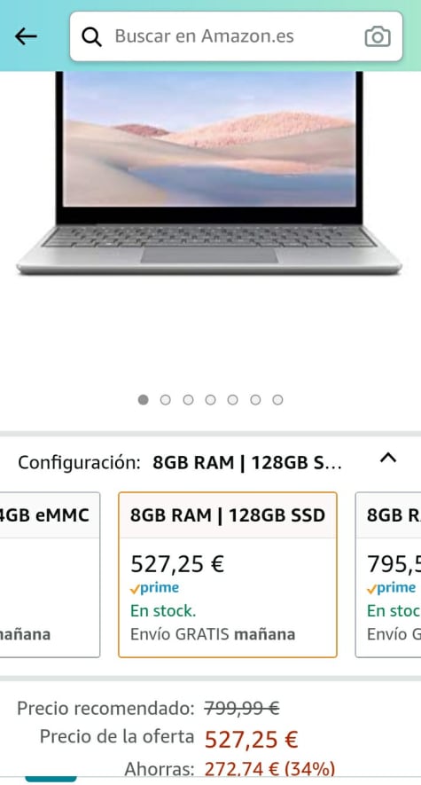The width and height of the screenshot is (421, 785).
Task: Jump to fourth image dot
Action: point(211,399)
